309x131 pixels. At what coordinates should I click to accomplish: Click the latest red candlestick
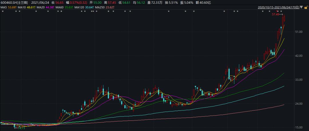point(285,19)
